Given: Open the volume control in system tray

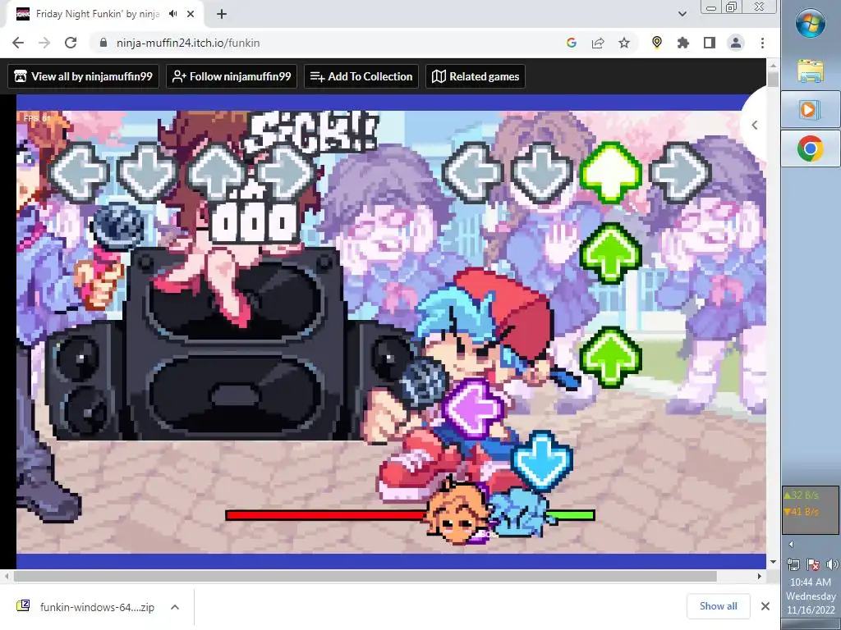Looking at the screenshot, I should [x=832, y=564].
